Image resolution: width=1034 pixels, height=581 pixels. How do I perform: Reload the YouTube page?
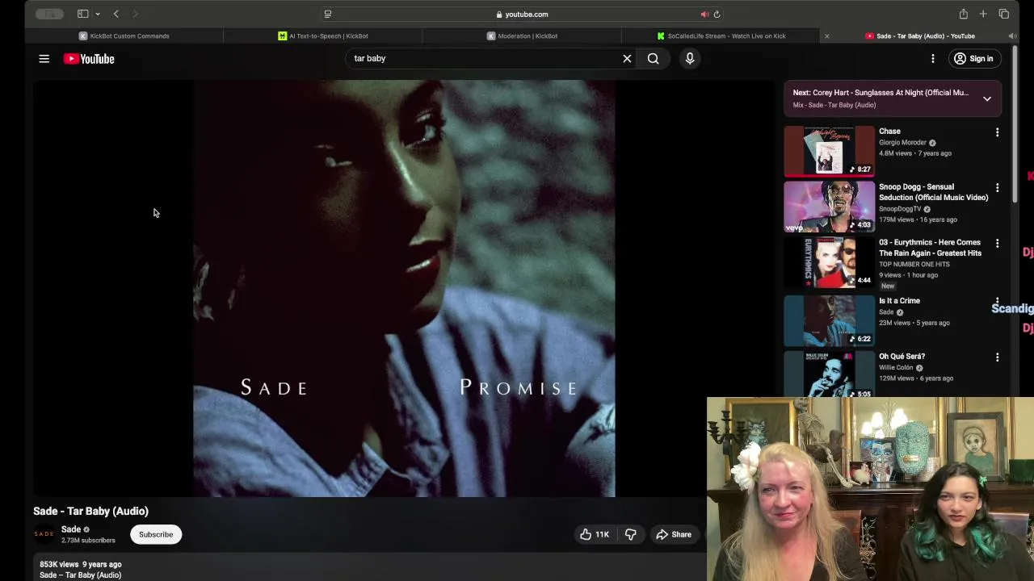(717, 14)
